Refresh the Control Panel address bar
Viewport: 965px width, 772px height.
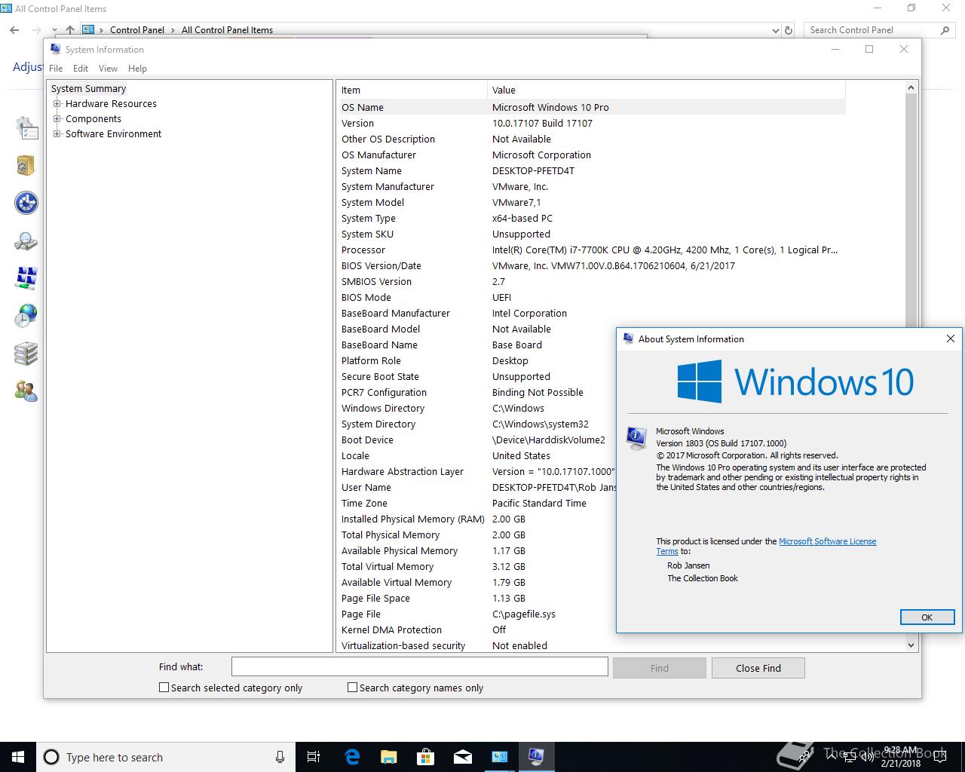(x=789, y=30)
